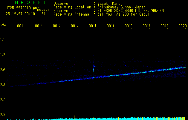
Task: Click the 1.0 frequency axis label
Action: [x=2, y=54]
